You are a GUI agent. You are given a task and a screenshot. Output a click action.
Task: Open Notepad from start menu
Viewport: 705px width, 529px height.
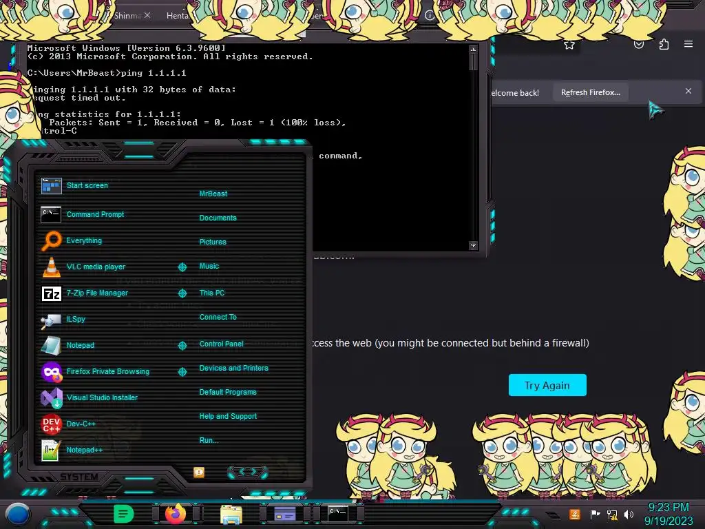coord(68,346)
